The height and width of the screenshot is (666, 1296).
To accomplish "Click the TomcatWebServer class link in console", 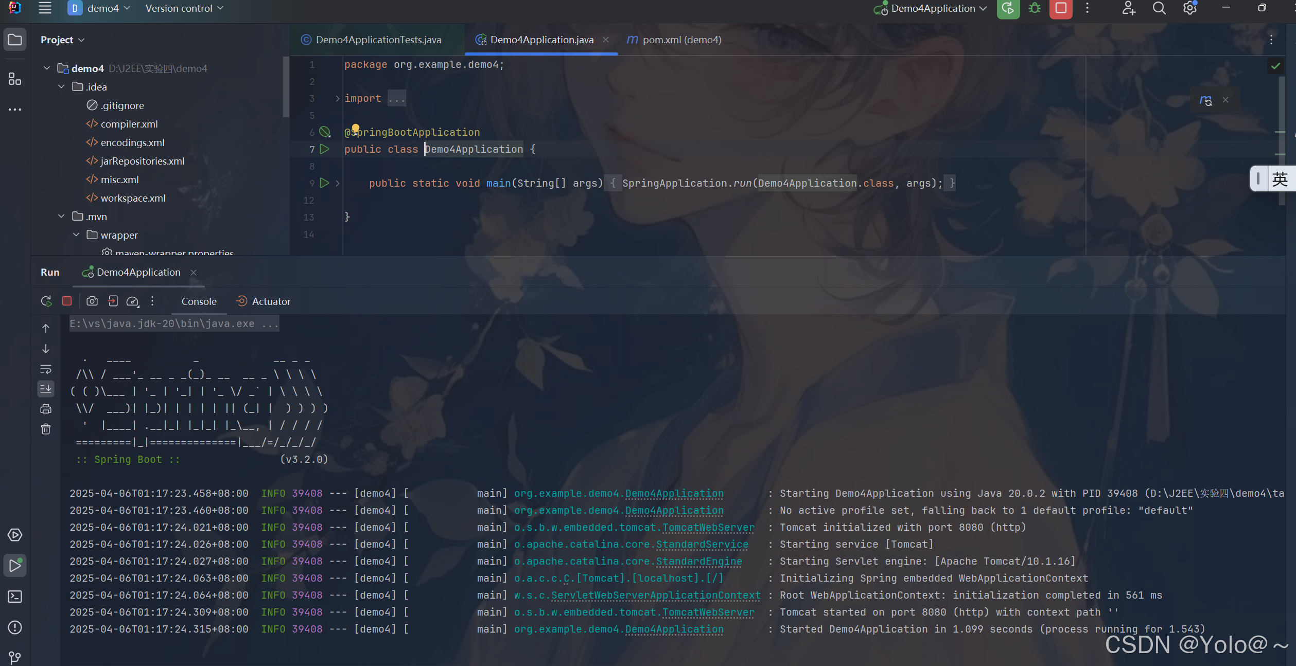I will pos(708,528).
